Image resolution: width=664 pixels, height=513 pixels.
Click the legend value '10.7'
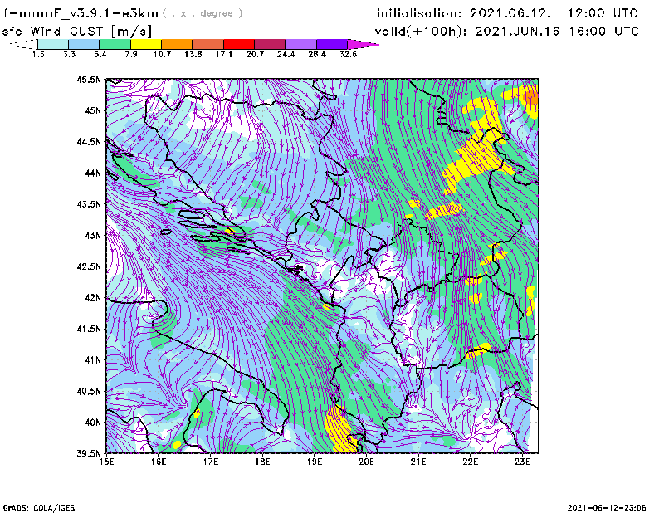click(x=162, y=54)
